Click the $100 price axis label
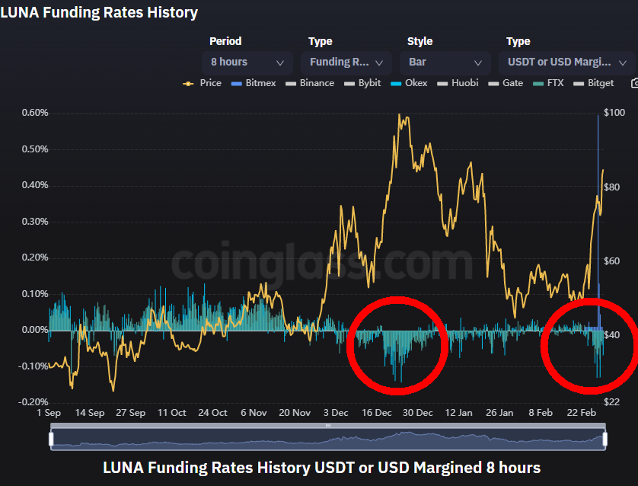The image size is (638, 486). [614, 113]
